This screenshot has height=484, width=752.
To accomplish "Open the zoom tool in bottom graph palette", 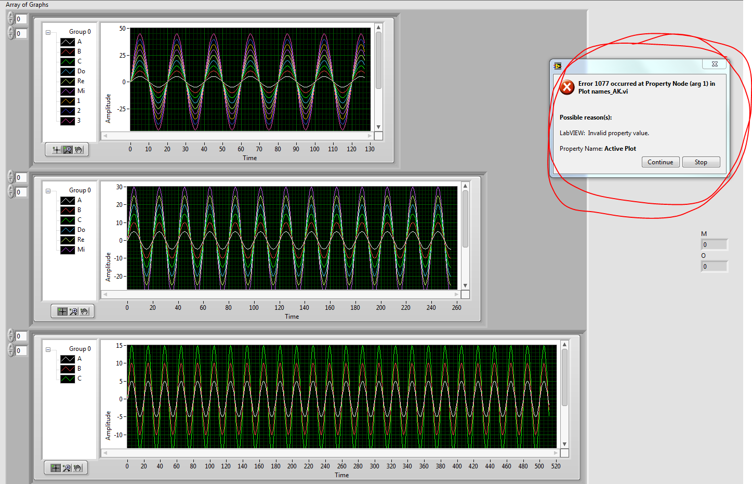I will pos(67,468).
